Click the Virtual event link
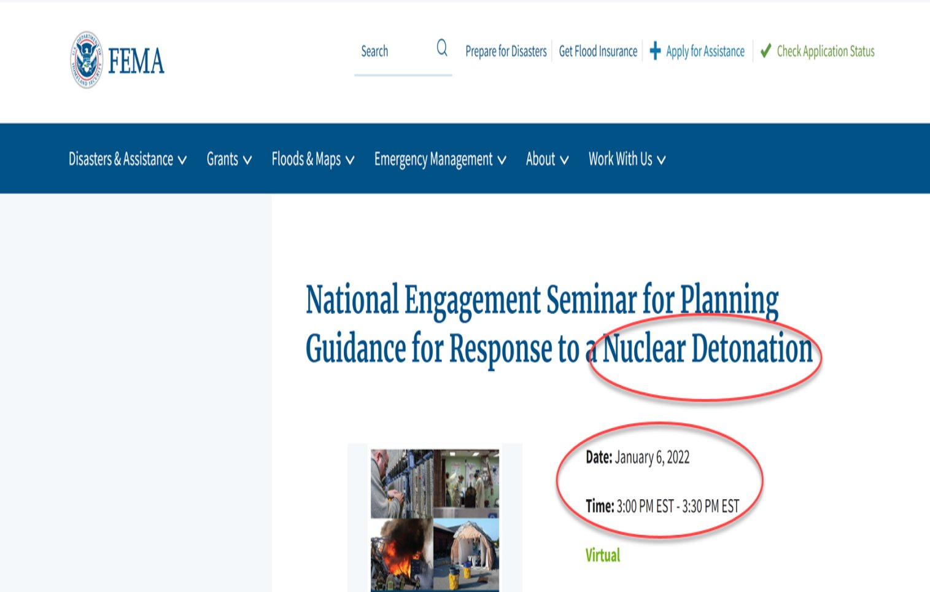 tap(602, 555)
